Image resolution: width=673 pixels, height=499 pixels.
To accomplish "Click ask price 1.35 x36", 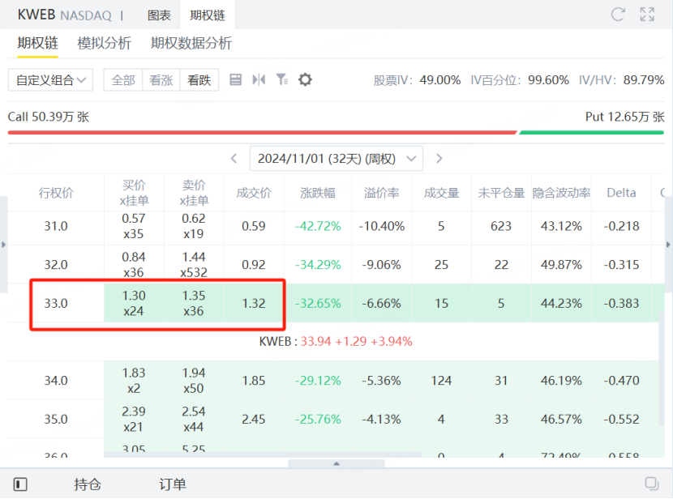I will 194,303.
